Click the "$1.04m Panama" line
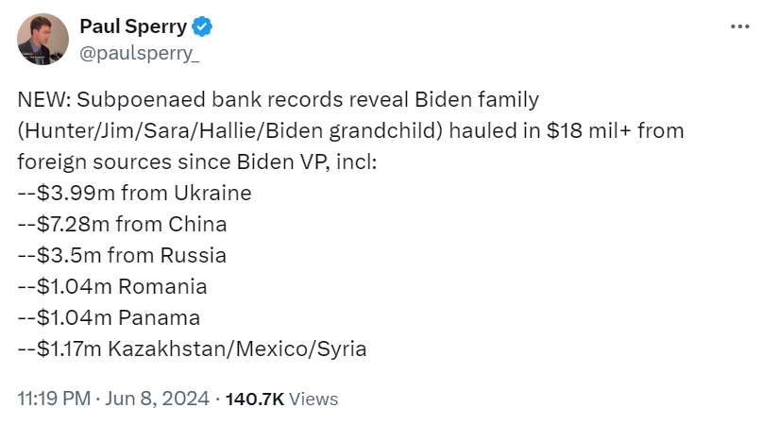The width and height of the screenshot is (762, 425). 109,317
